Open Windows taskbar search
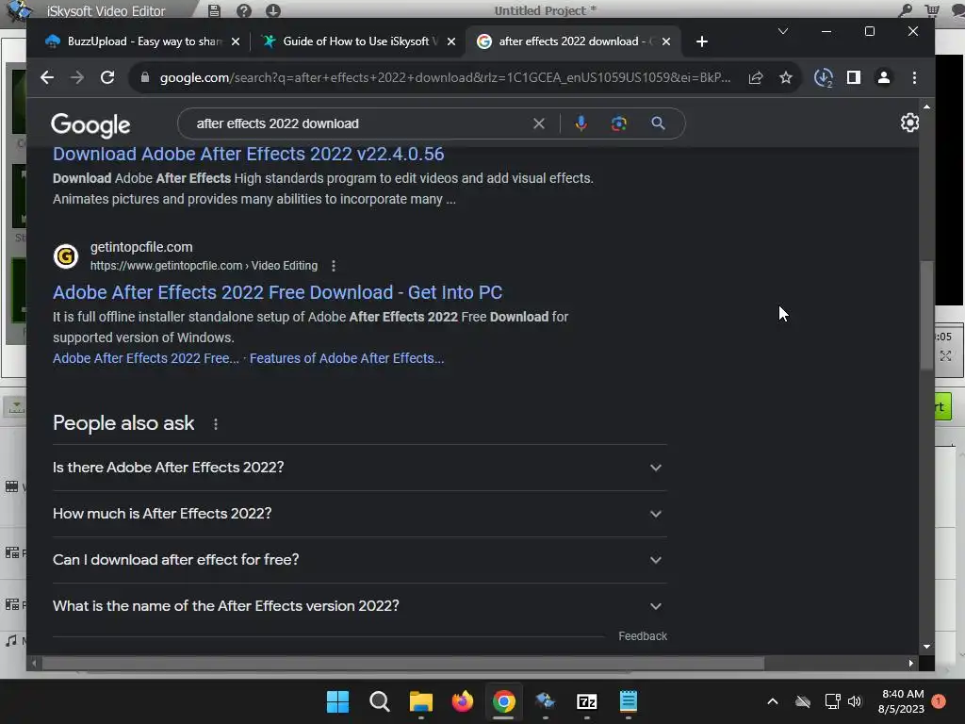The height and width of the screenshot is (724, 965). pos(379,701)
